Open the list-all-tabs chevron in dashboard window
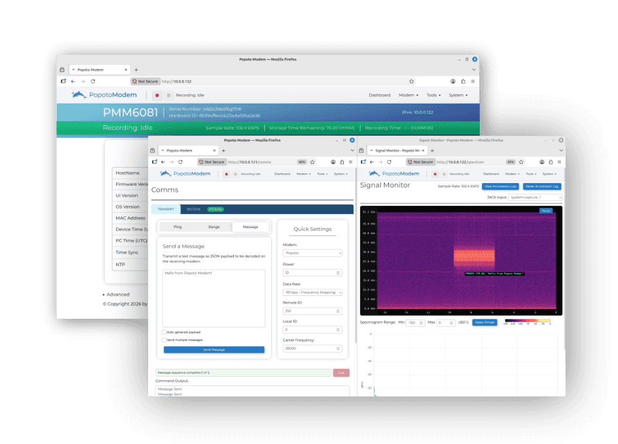The height and width of the screenshot is (444, 618). (474, 70)
